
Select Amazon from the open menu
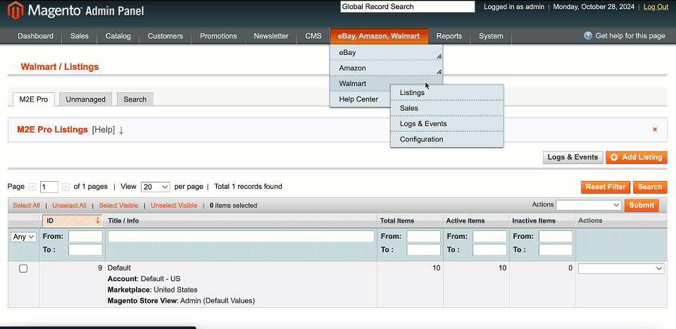tap(352, 68)
